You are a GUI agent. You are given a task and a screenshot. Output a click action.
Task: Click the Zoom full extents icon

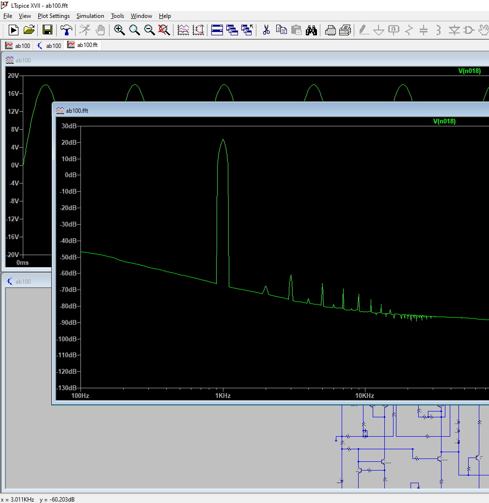pos(164,30)
